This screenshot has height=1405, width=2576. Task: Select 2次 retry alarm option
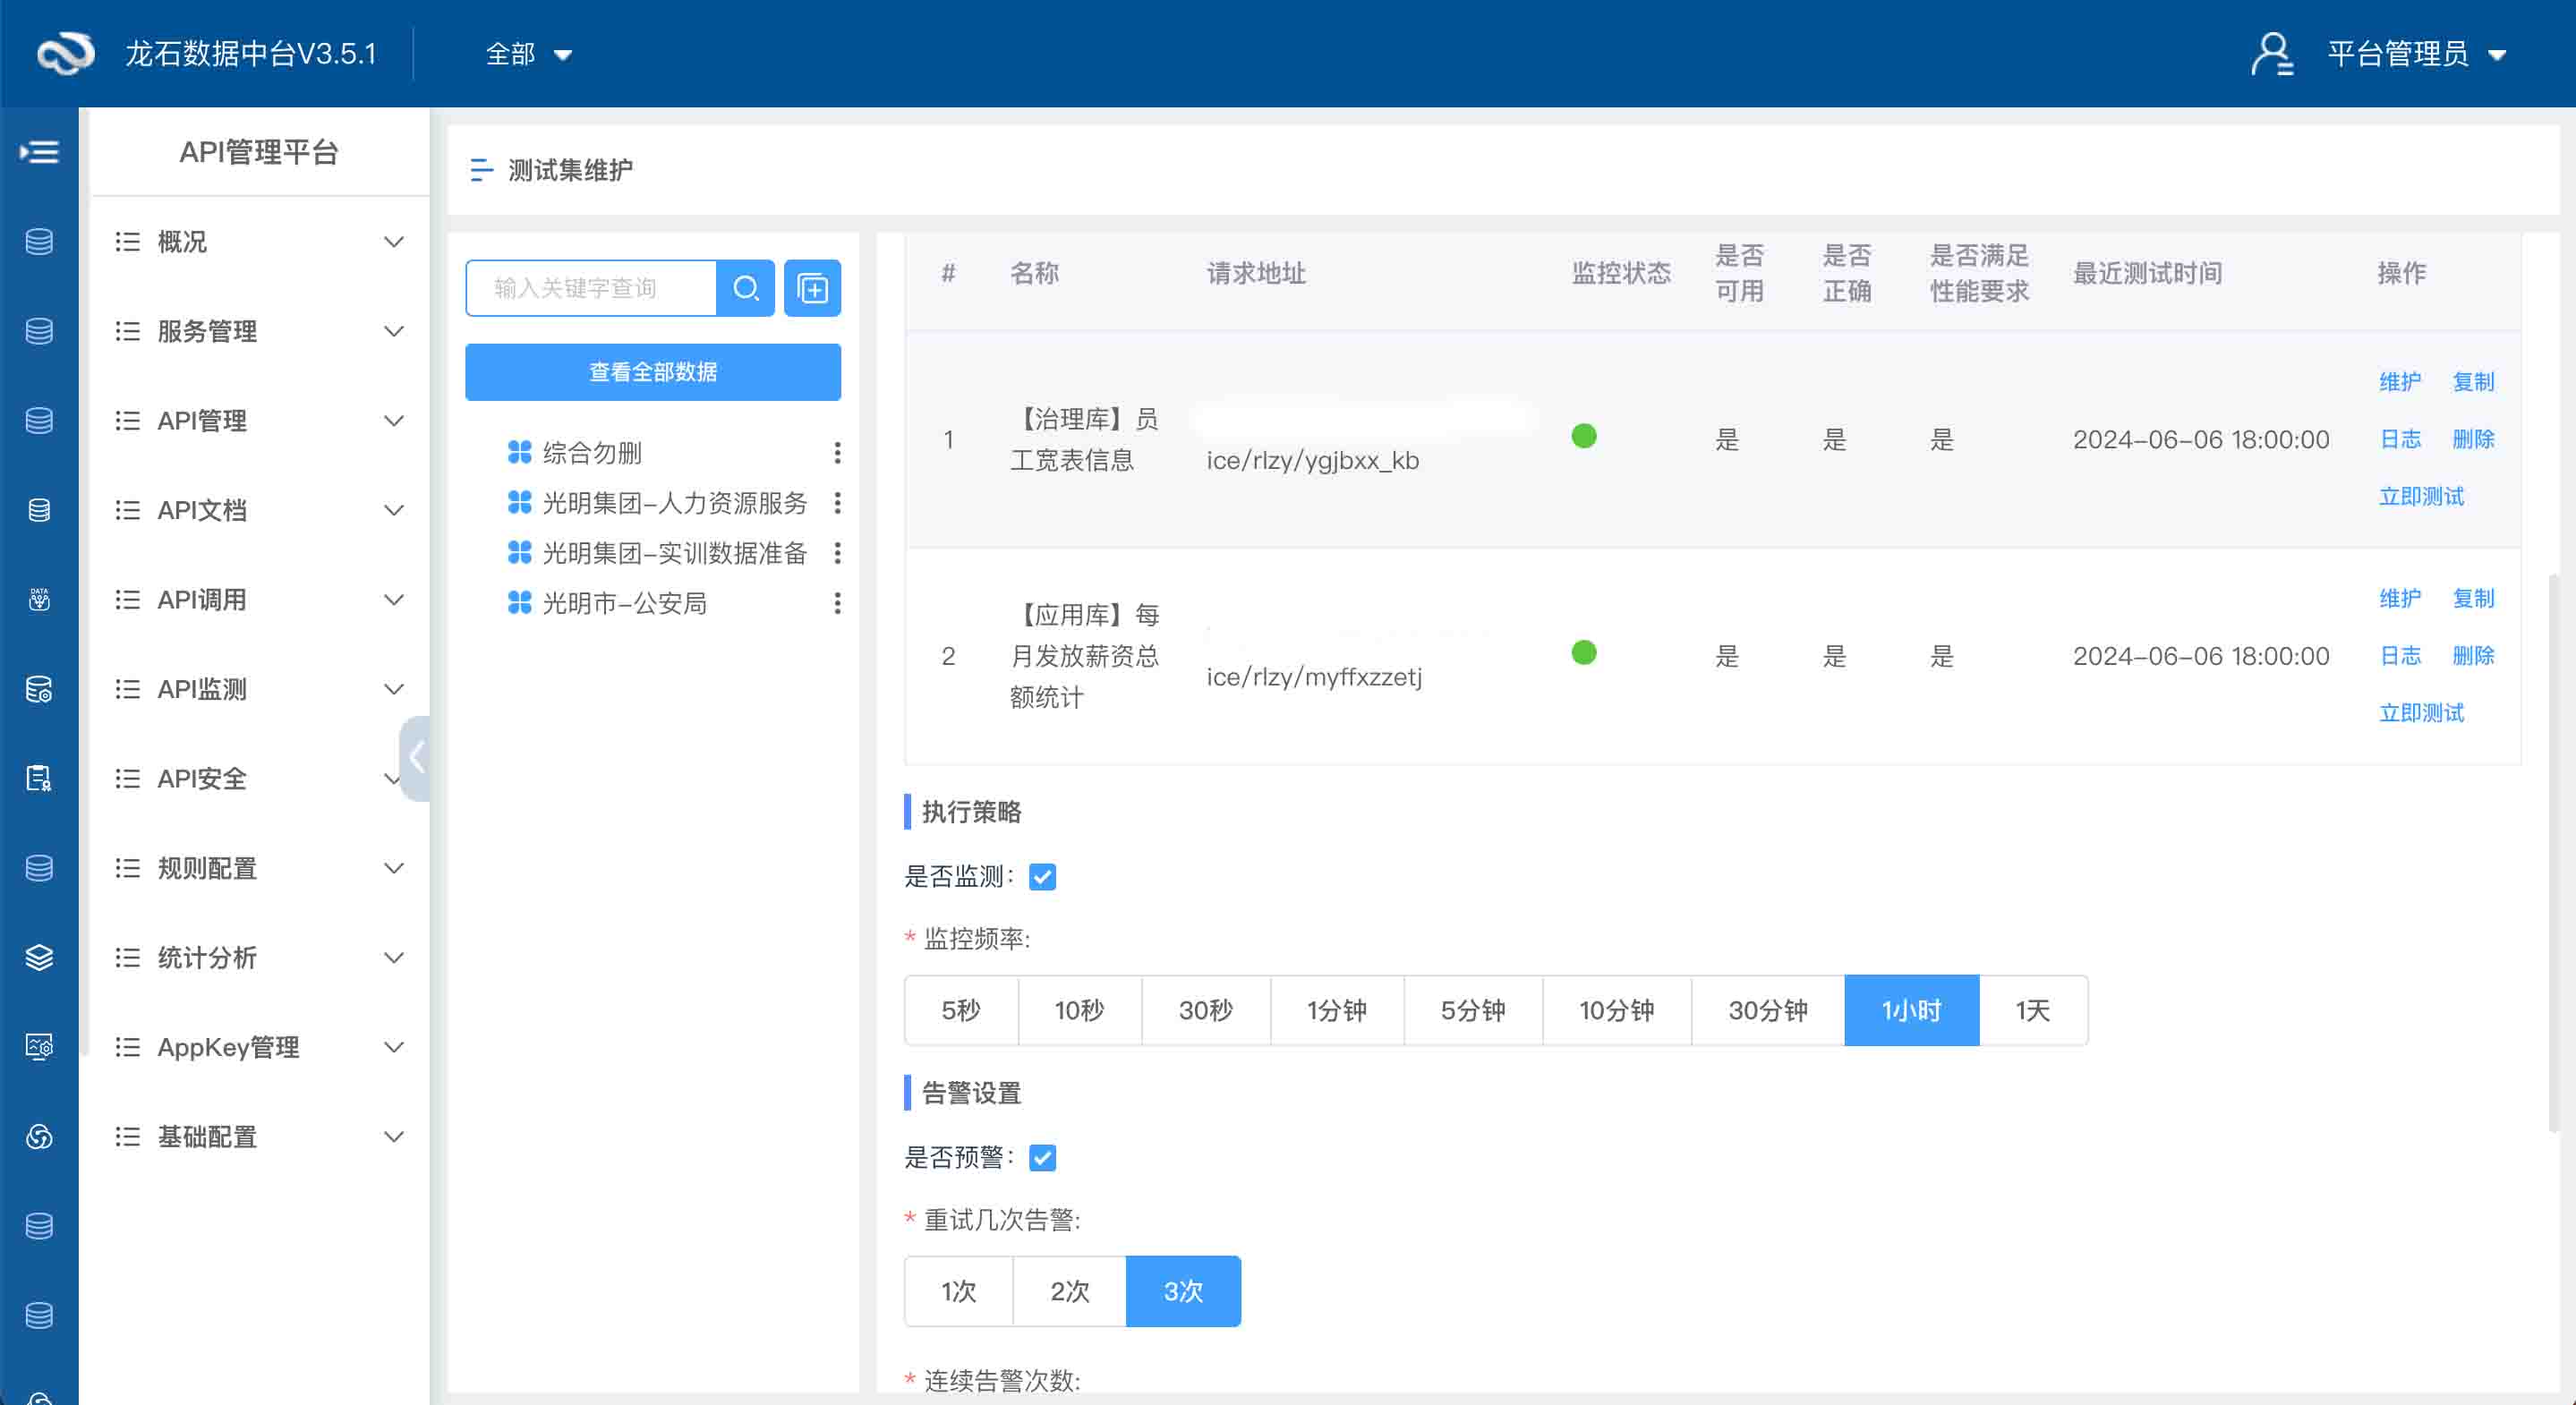(1070, 1291)
